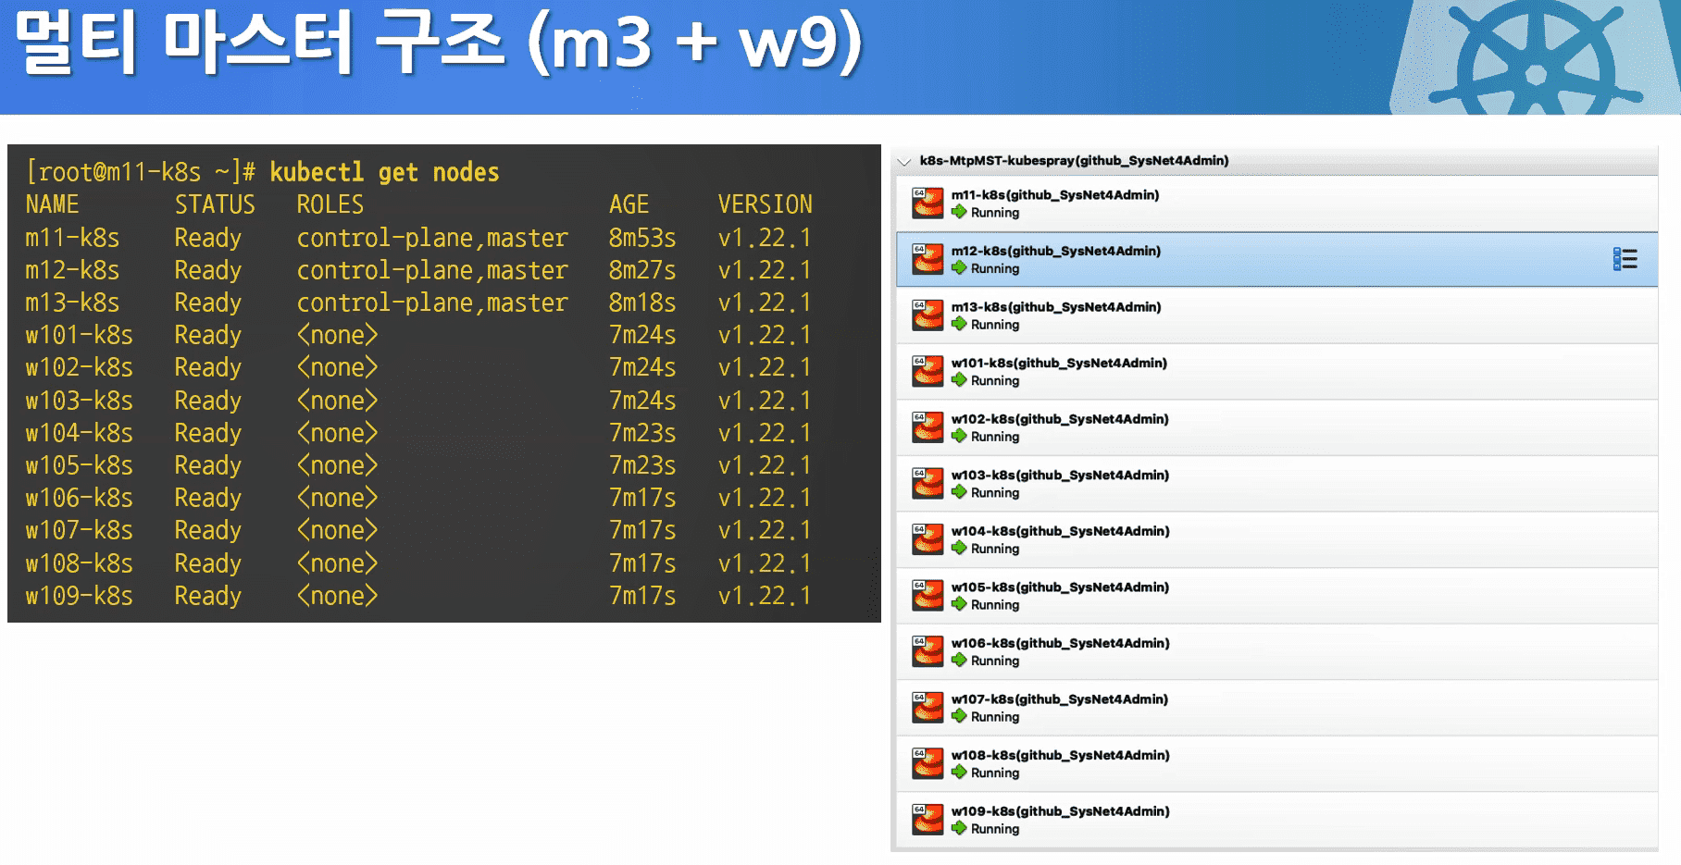Click the STATUS column header in terminal
The width and height of the screenshot is (1681, 865).
point(215,204)
